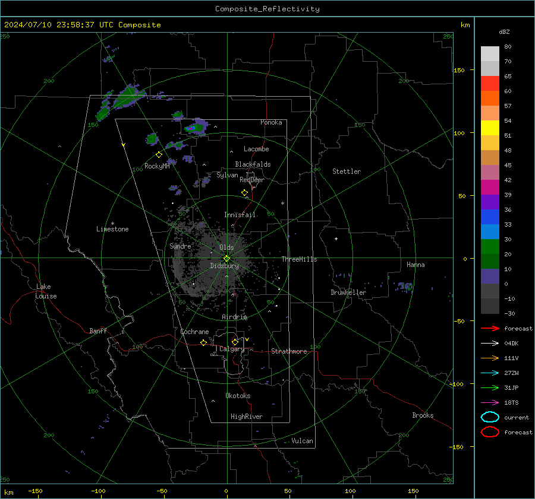
Task: Click the asterisk marker above Limestone
Action: tap(112, 224)
